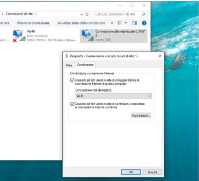199x181 pixels.
Task: Click the Impostazioni... button
Action: pos(141,115)
